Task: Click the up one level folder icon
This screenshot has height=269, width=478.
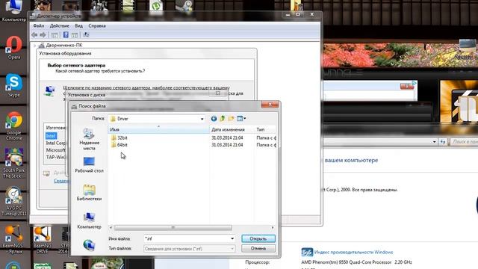Action: tap(223, 118)
